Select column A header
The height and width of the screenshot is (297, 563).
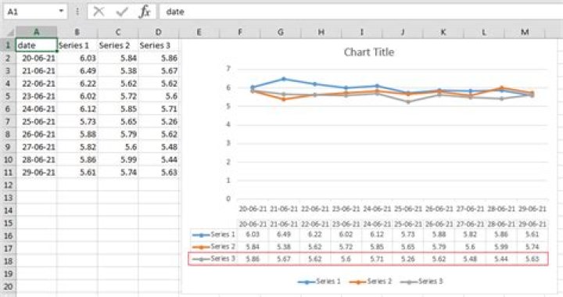[36, 32]
